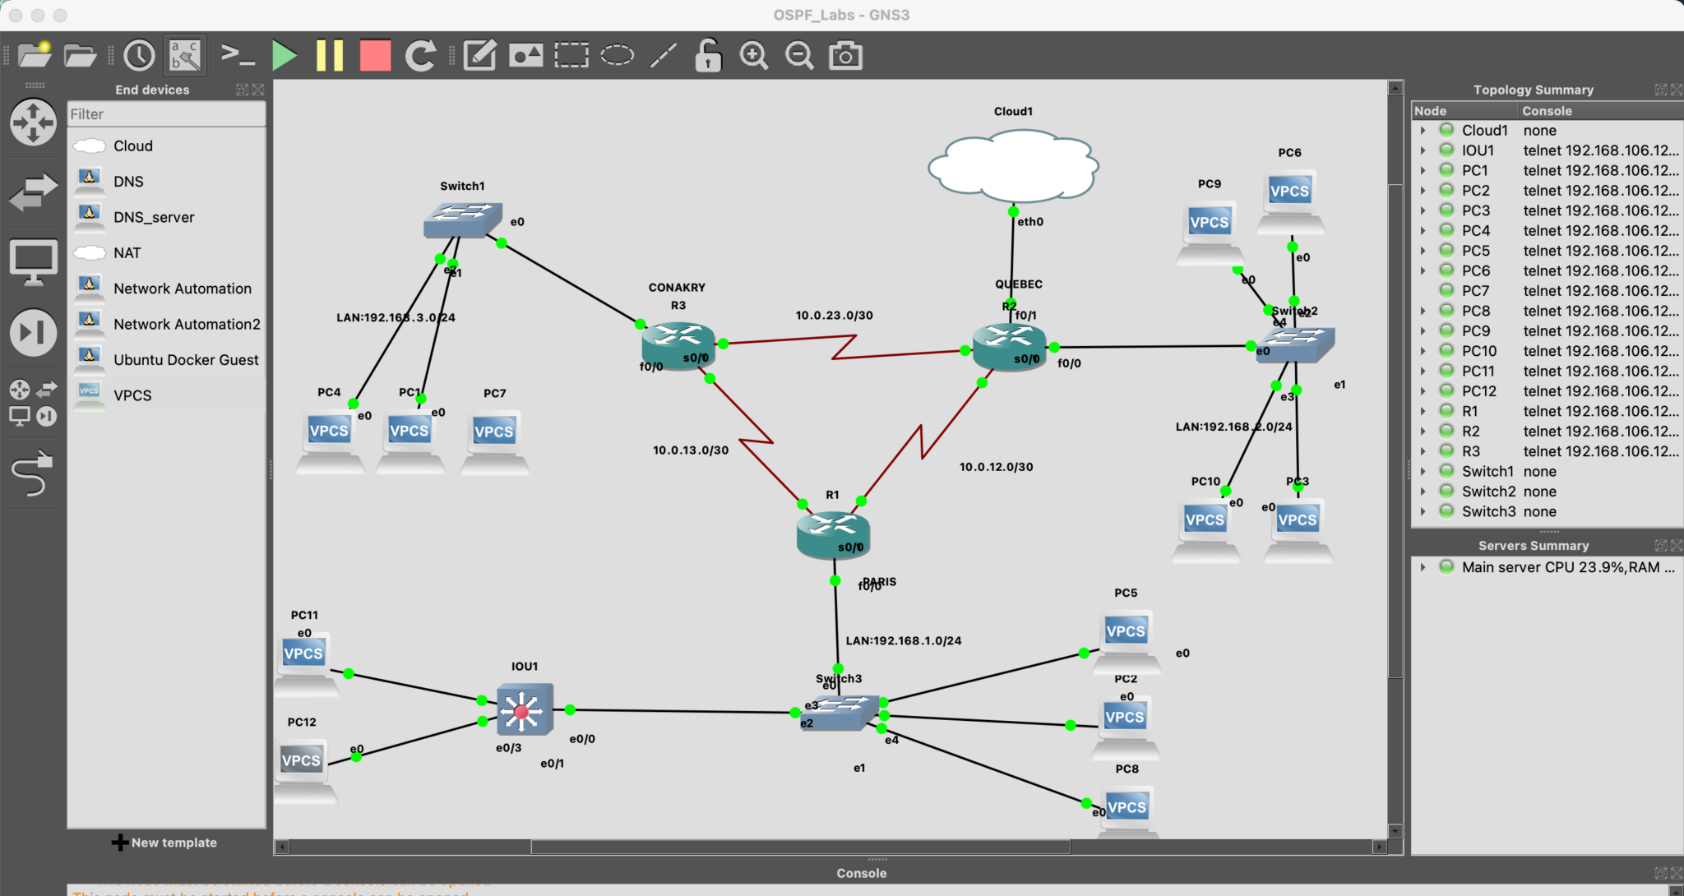Toggle show/hide interface labels icon

point(185,55)
